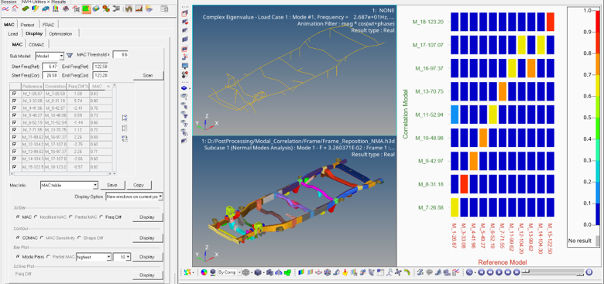Open the Optimization tab
Screen dimensions: 604x284
(60, 33)
